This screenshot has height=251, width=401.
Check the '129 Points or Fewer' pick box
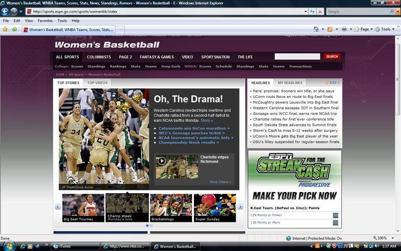tap(335, 215)
